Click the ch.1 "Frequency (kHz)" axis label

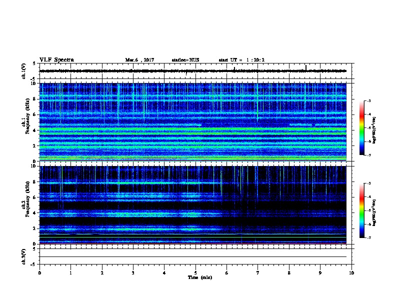27,116
